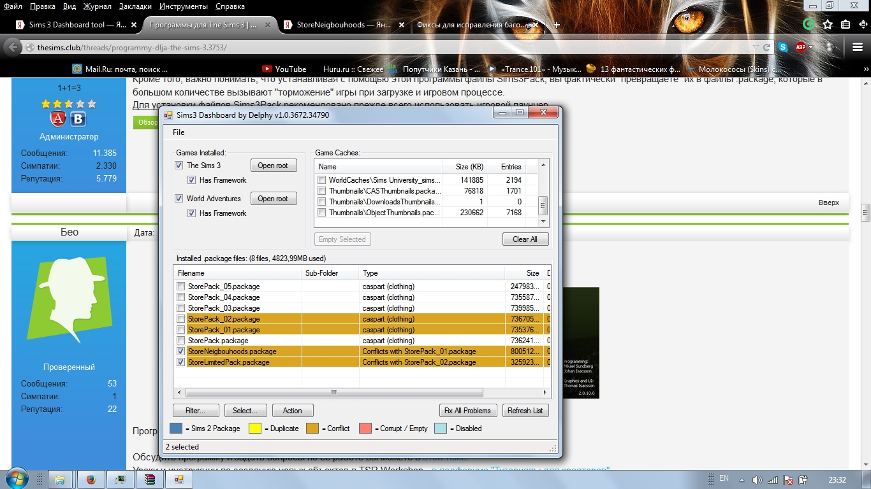Click the Game Caches scroll down arrow

tap(543, 221)
